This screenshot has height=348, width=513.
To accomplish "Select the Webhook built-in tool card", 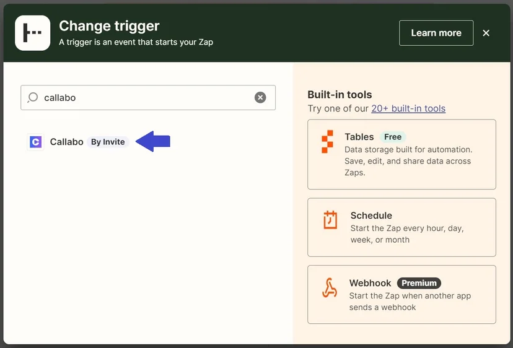I will pos(401,294).
